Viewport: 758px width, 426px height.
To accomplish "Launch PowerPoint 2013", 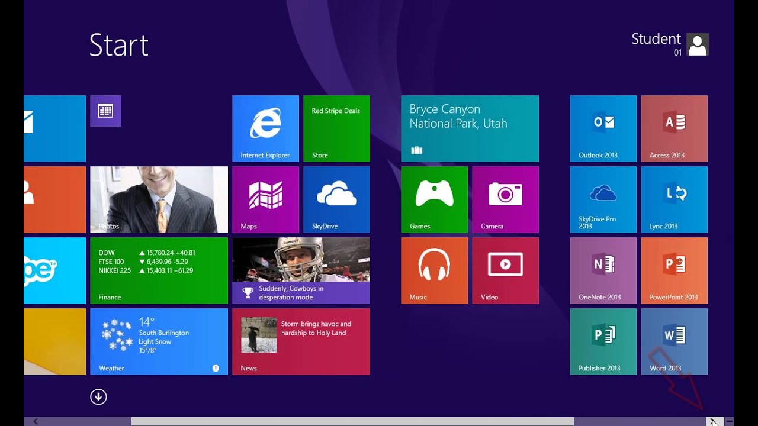I will tap(674, 270).
